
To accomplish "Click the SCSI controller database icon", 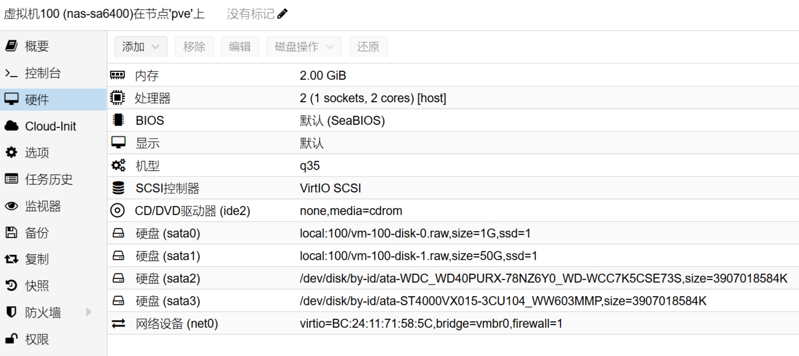I will point(118,188).
